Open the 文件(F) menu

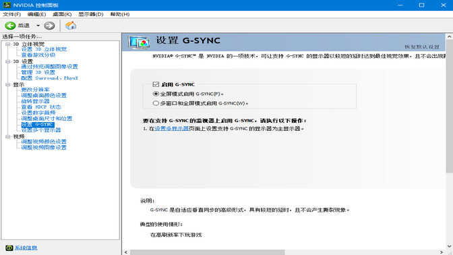12,14
